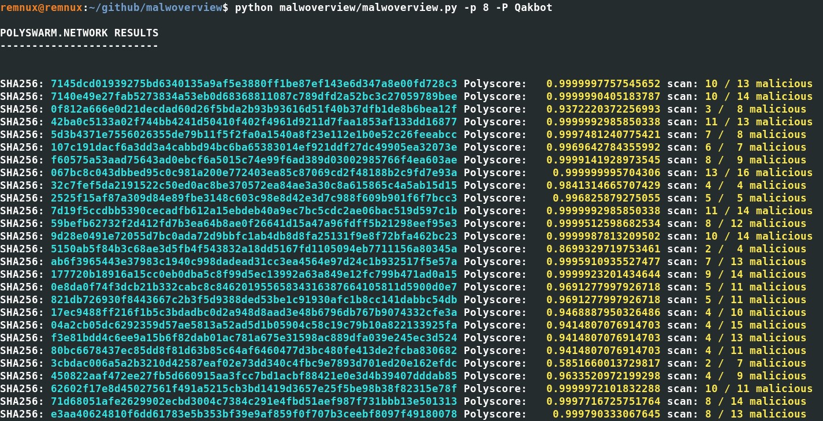Select the SHA256 hash starting with 3cbdac00
This screenshot has height=421, width=823.
click(254, 363)
